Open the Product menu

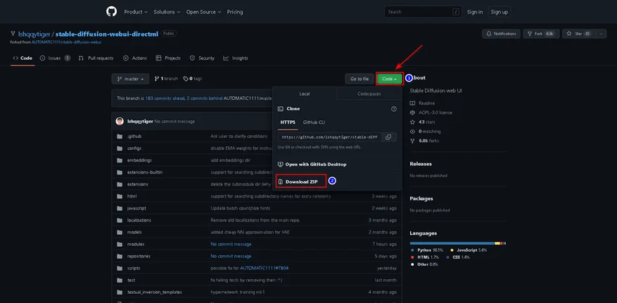[x=136, y=12]
